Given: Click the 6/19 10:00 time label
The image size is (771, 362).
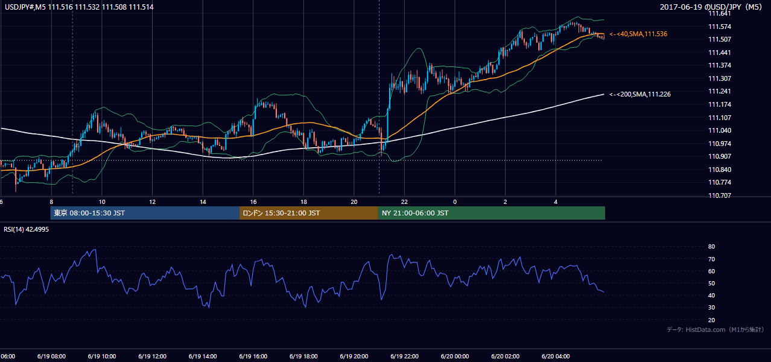Looking at the screenshot, I should tap(101, 357).
